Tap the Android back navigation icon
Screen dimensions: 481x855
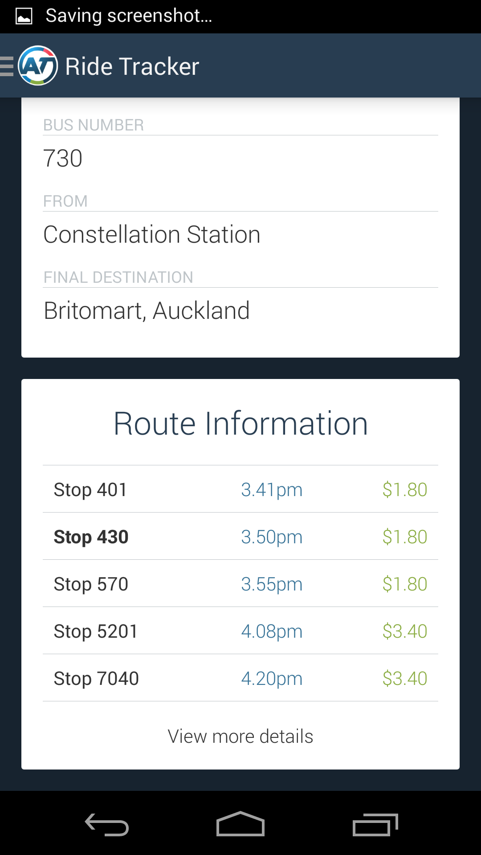tap(107, 824)
